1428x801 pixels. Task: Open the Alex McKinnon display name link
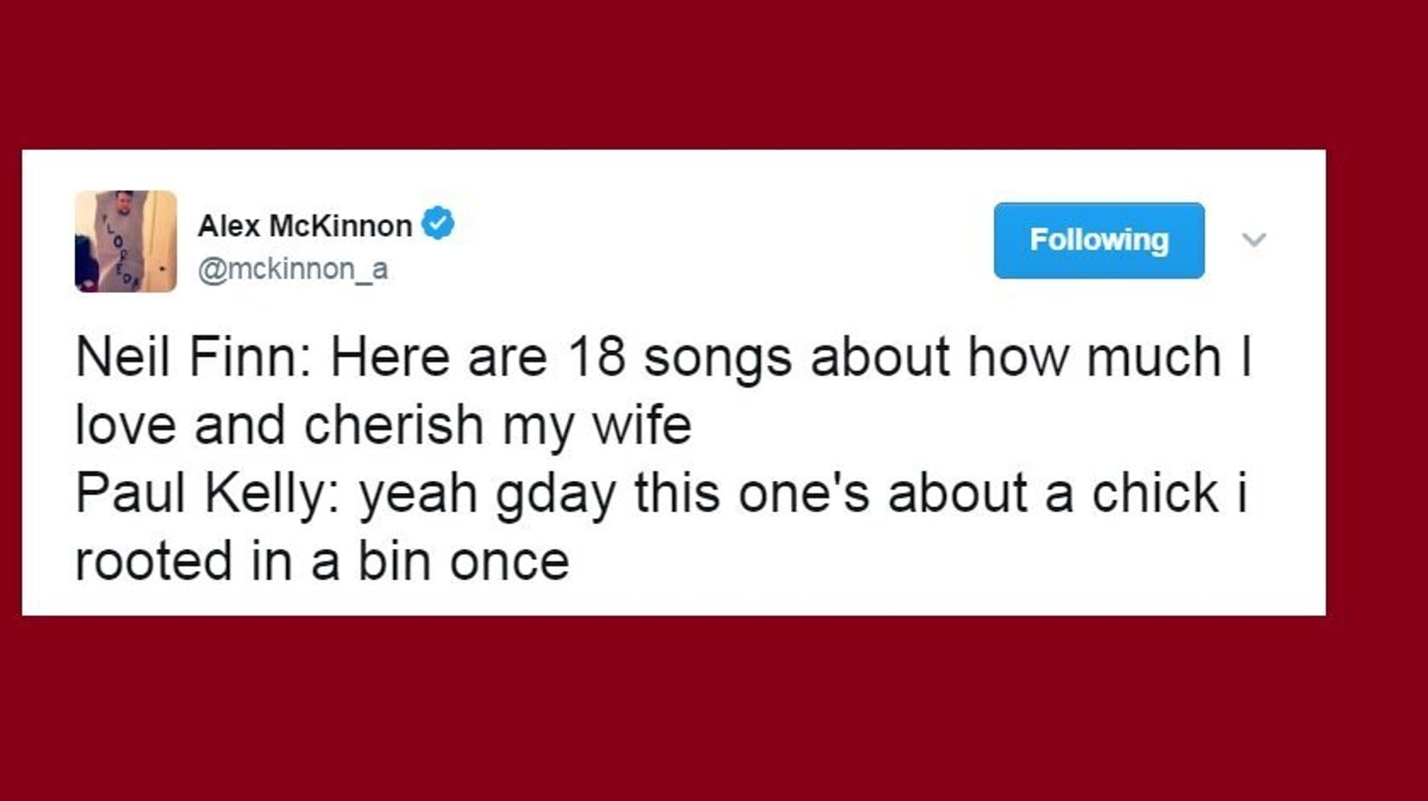(304, 226)
